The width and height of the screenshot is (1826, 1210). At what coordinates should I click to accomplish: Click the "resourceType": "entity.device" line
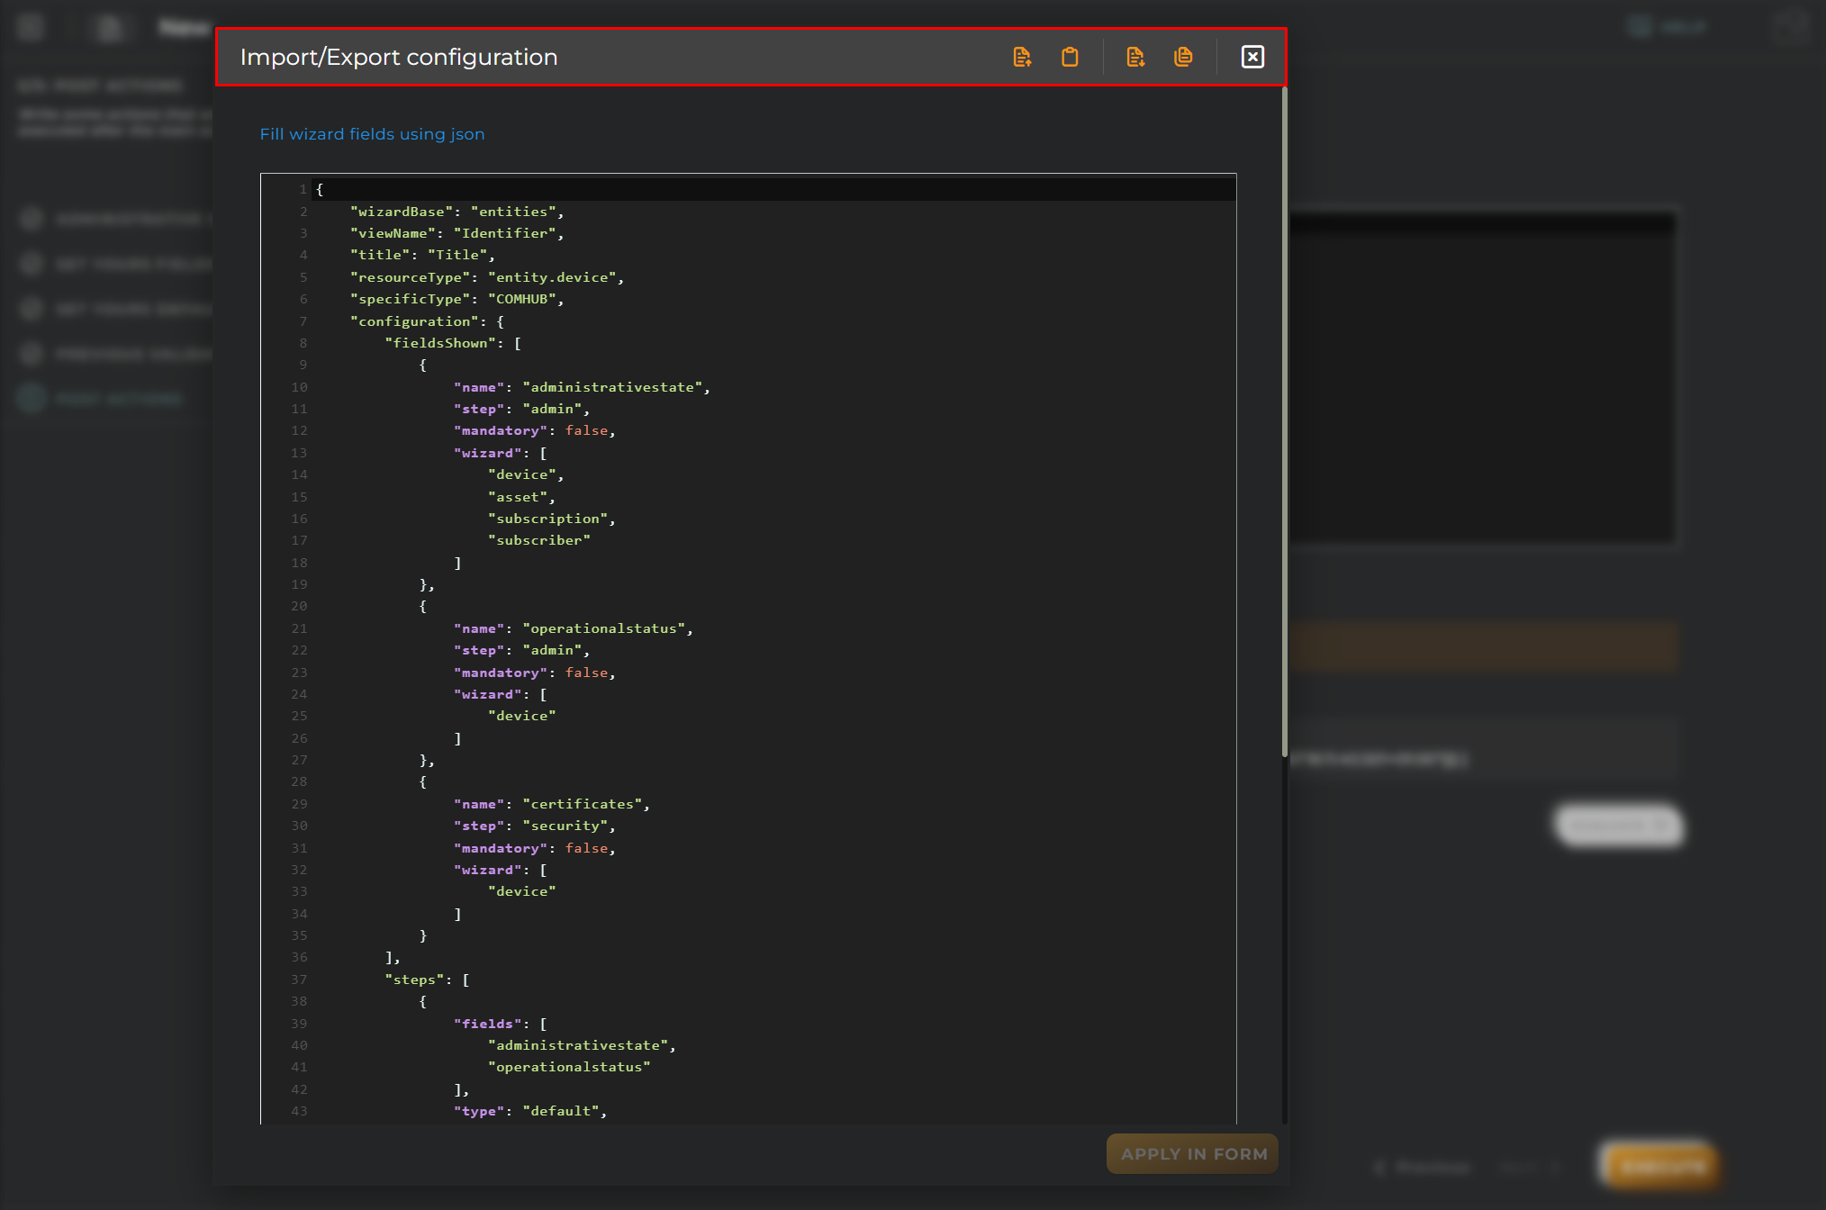pyautogui.click(x=487, y=277)
